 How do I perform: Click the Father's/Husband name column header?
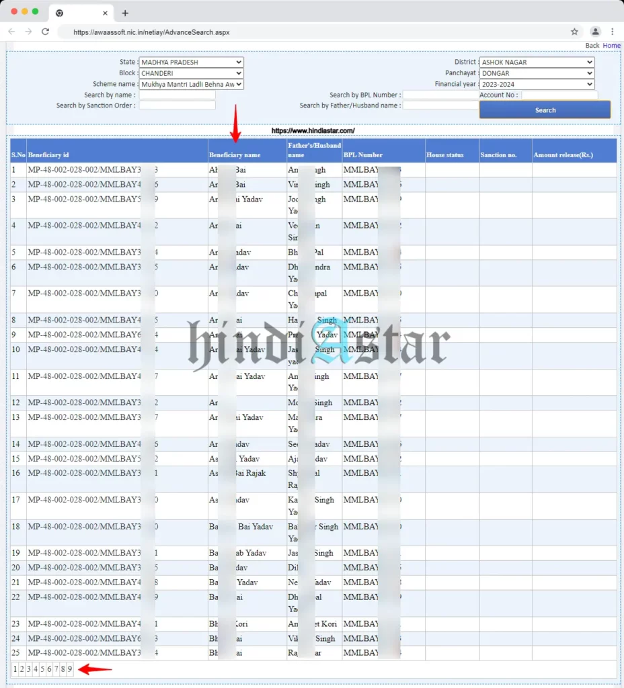point(315,150)
